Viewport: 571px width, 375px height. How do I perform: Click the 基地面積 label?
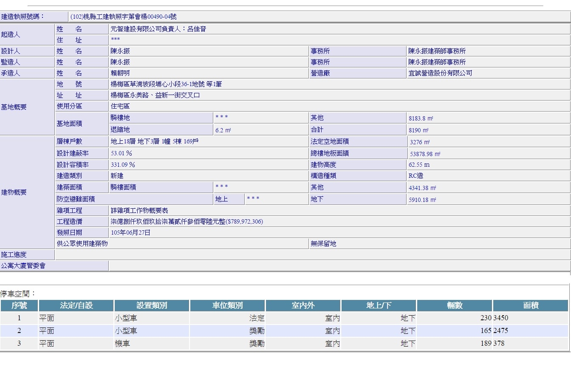pos(69,123)
